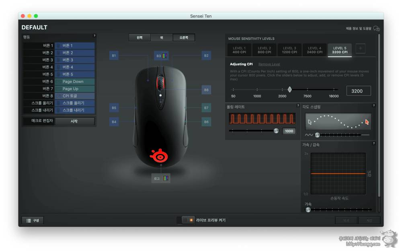
Task: Click the help question mark on angle snapping panel
Action: click(x=374, y=105)
